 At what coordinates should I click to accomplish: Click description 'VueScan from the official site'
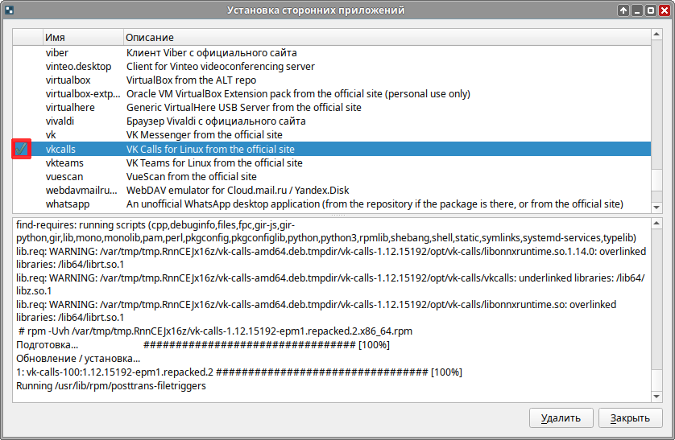click(x=191, y=177)
